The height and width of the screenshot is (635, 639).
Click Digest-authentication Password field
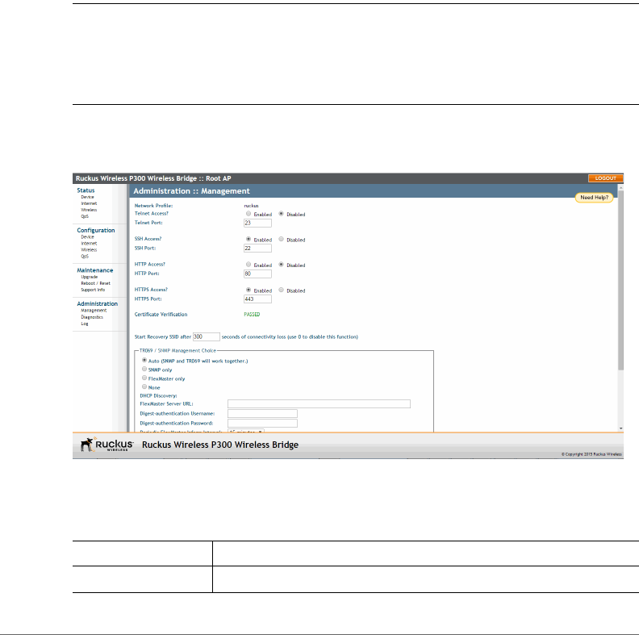click(x=262, y=424)
